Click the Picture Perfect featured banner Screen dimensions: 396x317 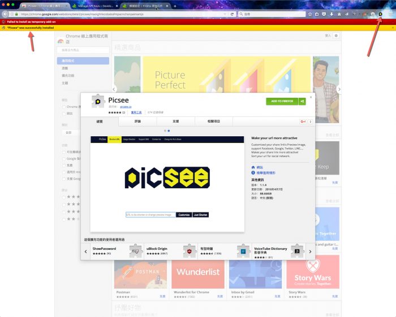pos(226,75)
